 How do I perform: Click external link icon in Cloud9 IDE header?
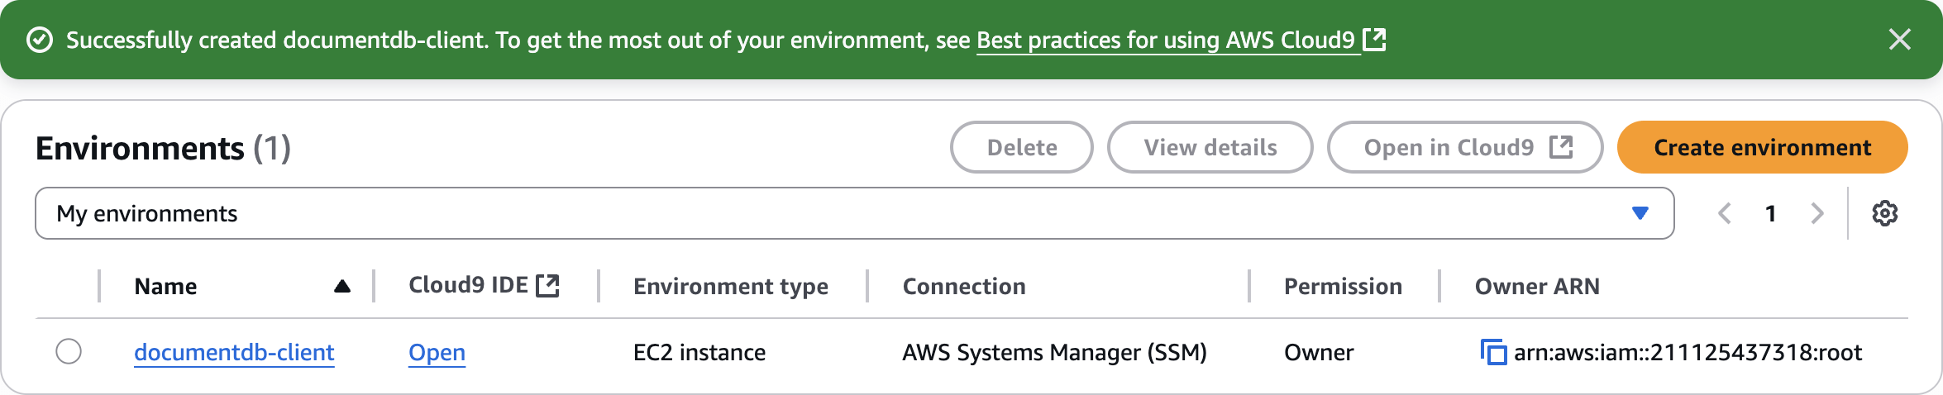click(x=547, y=286)
